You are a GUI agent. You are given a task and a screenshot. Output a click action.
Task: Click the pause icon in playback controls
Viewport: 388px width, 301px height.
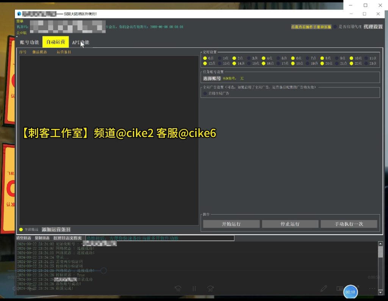194,289
